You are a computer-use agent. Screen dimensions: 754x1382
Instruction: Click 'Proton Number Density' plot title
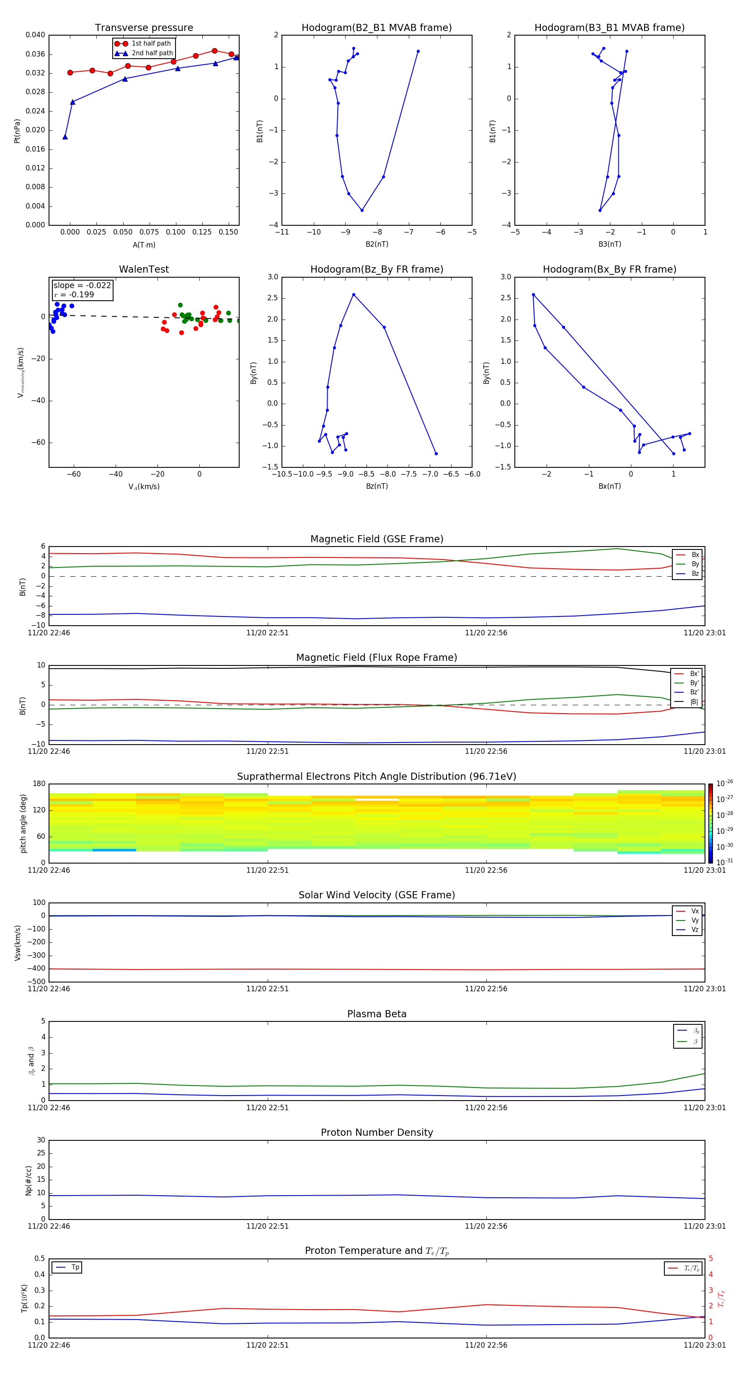click(x=377, y=1132)
